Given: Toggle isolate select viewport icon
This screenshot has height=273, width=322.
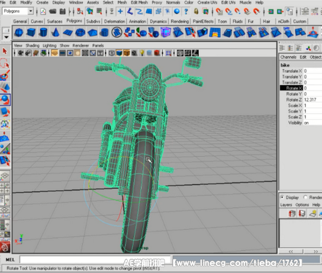Looking at the screenshot, I should 168,53.
